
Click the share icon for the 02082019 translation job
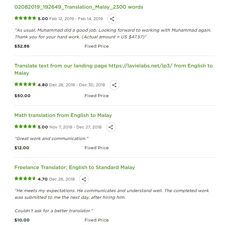[112, 19]
